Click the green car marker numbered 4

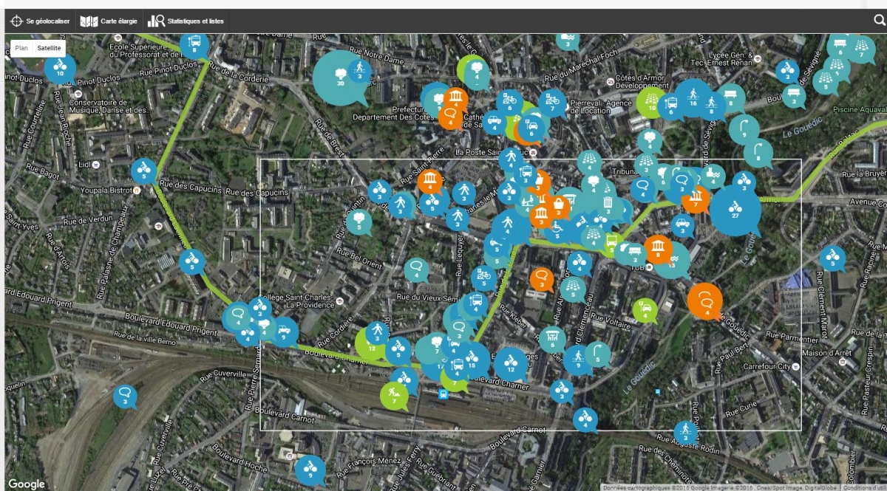645,309
